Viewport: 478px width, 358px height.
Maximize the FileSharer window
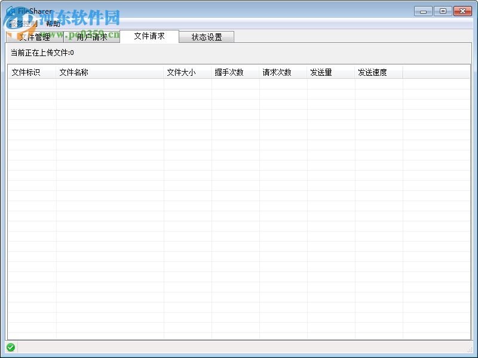point(443,11)
